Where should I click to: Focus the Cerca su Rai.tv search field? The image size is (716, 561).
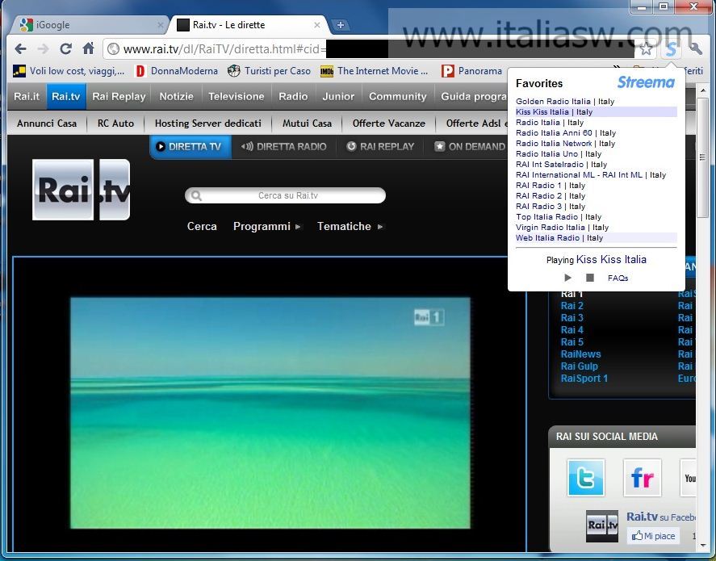tap(286, 196)
